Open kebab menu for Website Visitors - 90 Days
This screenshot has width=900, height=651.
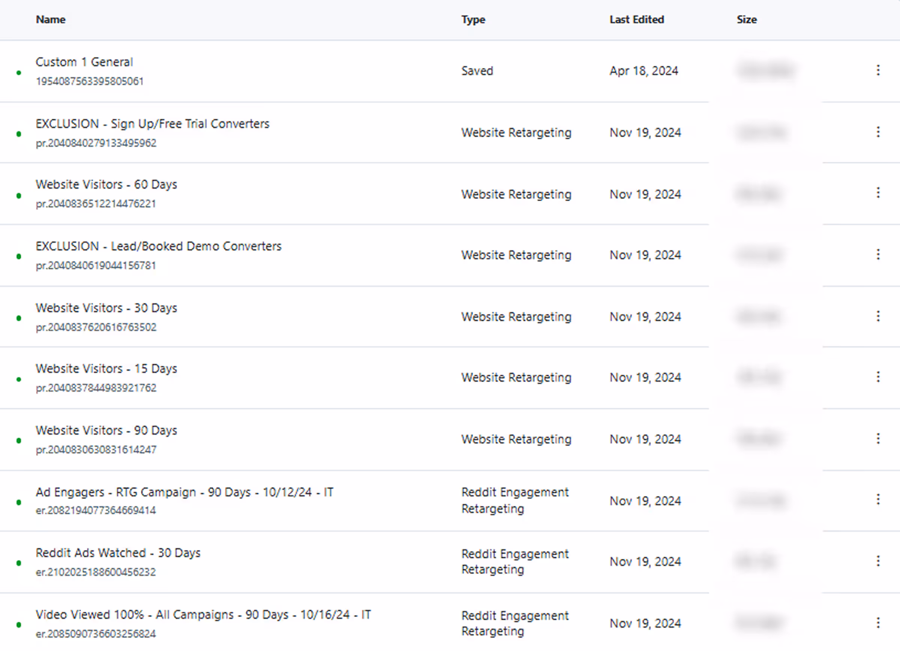point(878,439)
